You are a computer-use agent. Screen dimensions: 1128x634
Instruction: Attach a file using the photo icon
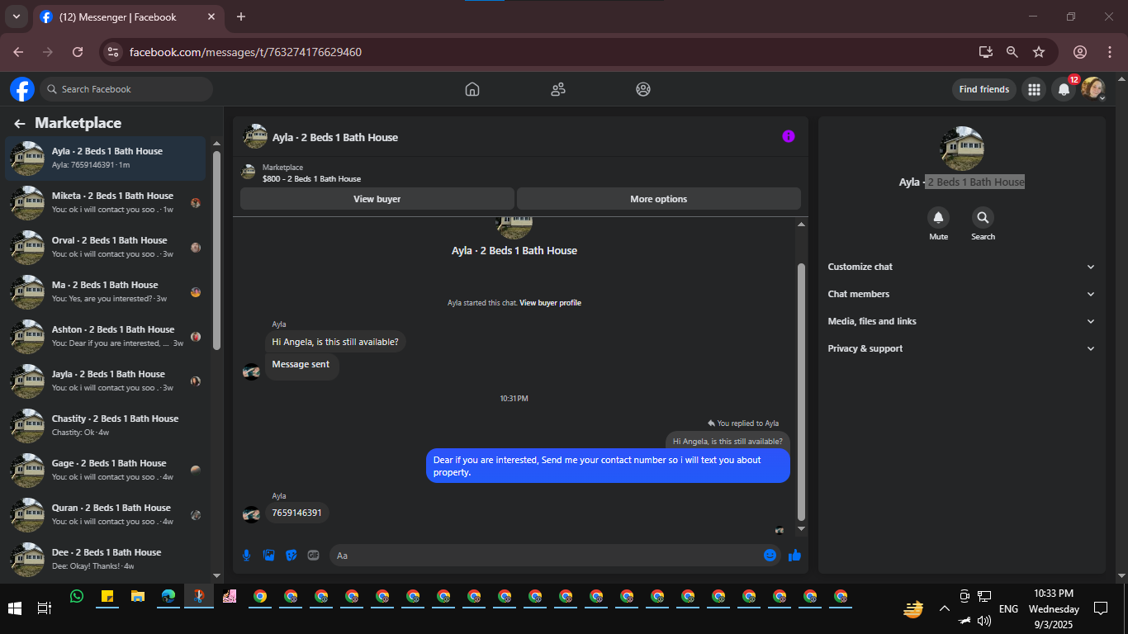[268, 556]
